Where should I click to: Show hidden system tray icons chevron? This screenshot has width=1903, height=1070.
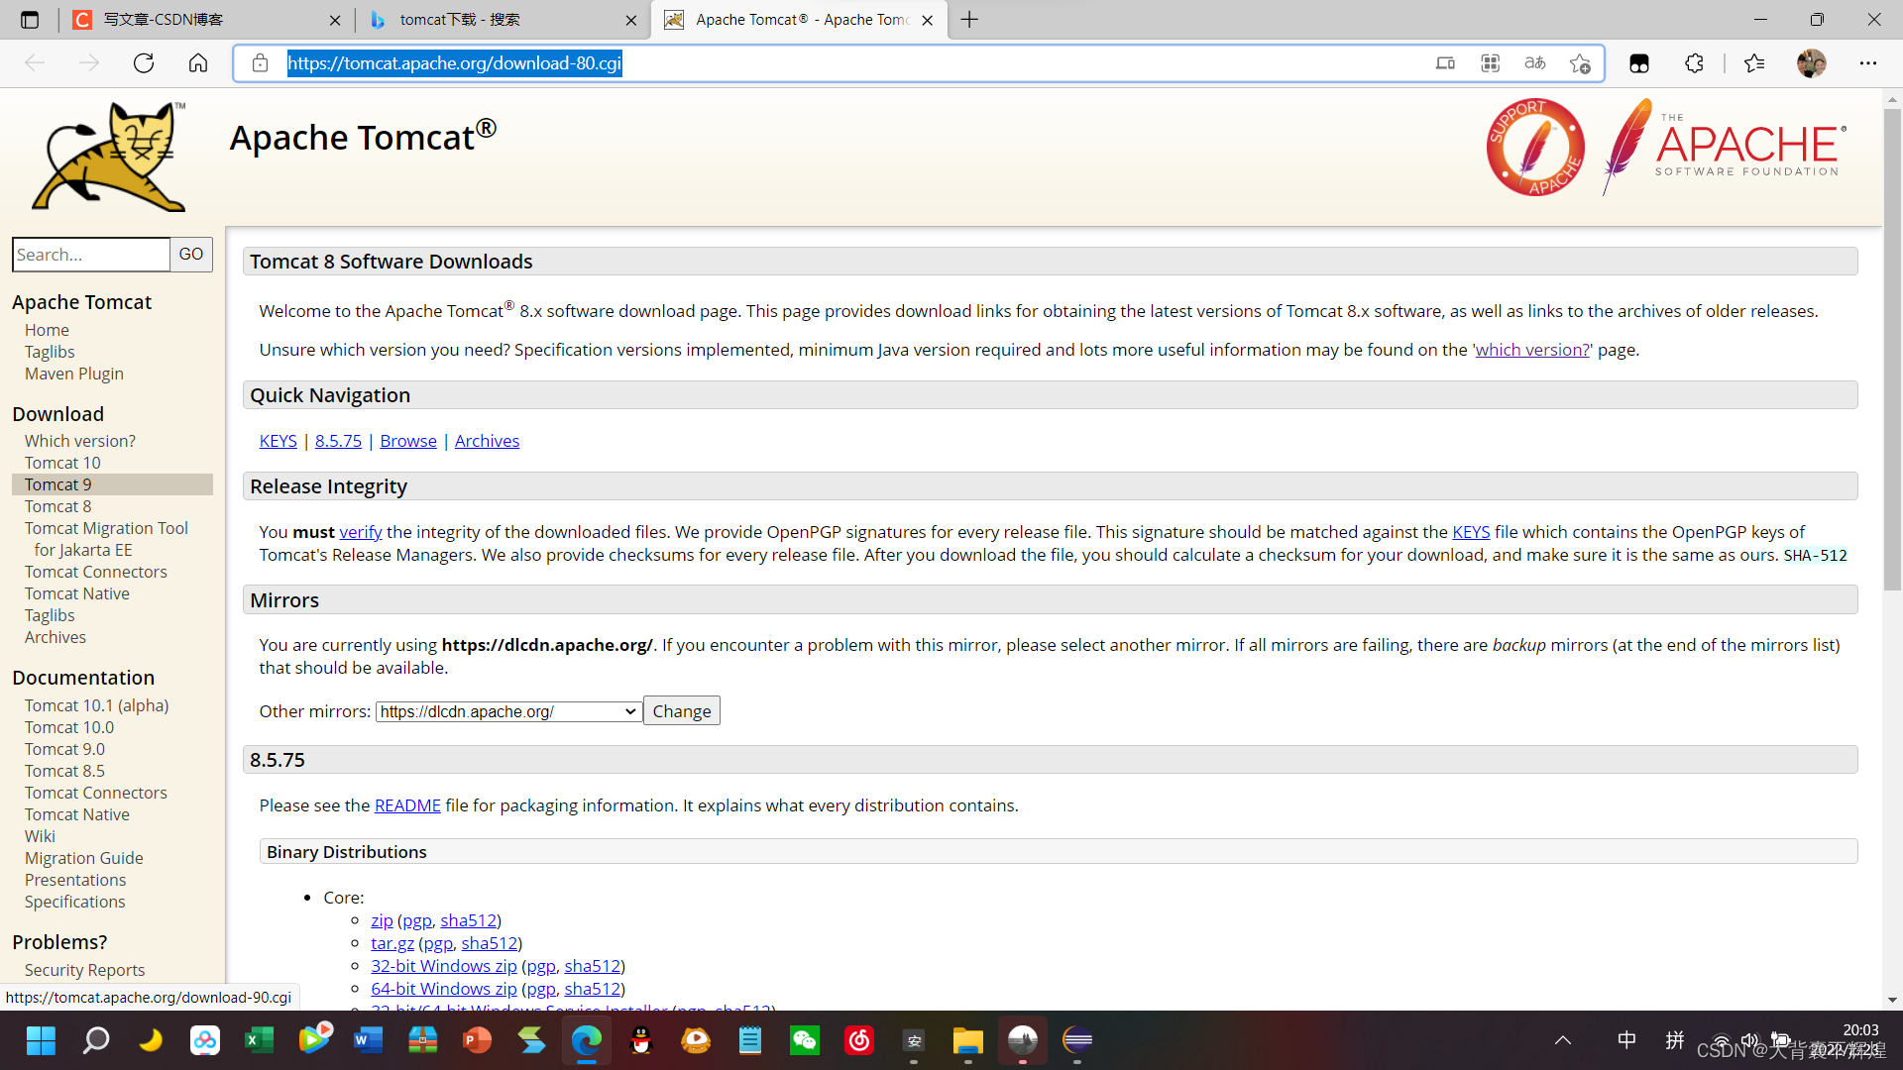[x=1563, y=1040]
